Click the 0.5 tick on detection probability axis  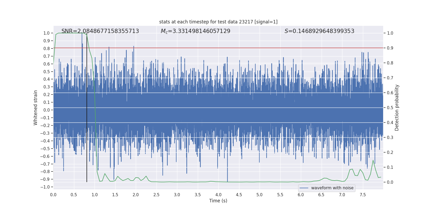coord(390,108)
